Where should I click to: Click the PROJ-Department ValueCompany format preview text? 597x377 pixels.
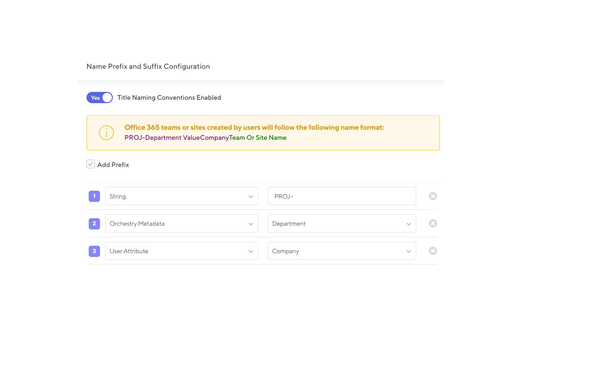tap(176, 138)
